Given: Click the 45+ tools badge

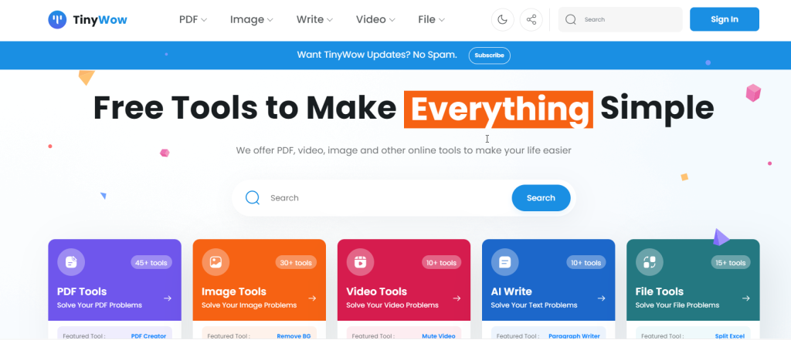Looking at the screenshot, I should [151, 262].
